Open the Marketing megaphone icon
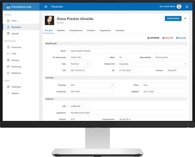 [8, 67]
